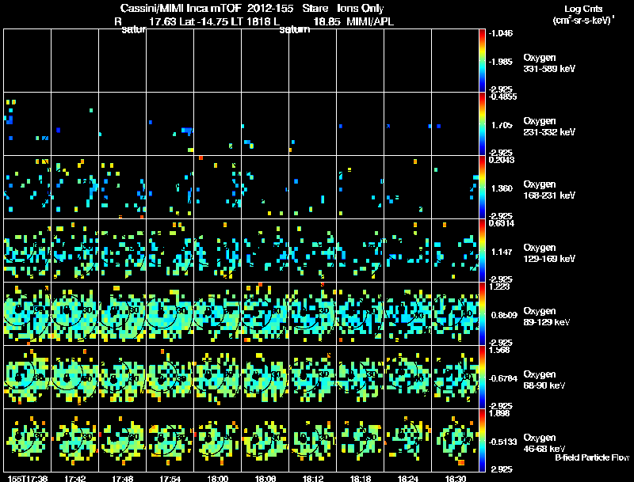Click the Oxygen 46-68 keV label
This screenshot has width=634, height=482.
point(544,443)
